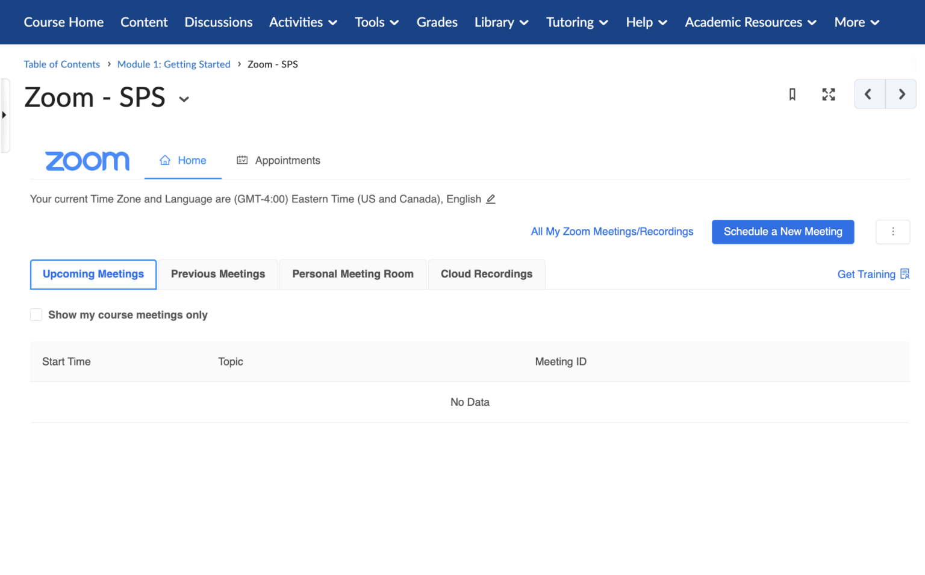Open All My Zoom Meetings/Recordings

[x=612, y=231]
